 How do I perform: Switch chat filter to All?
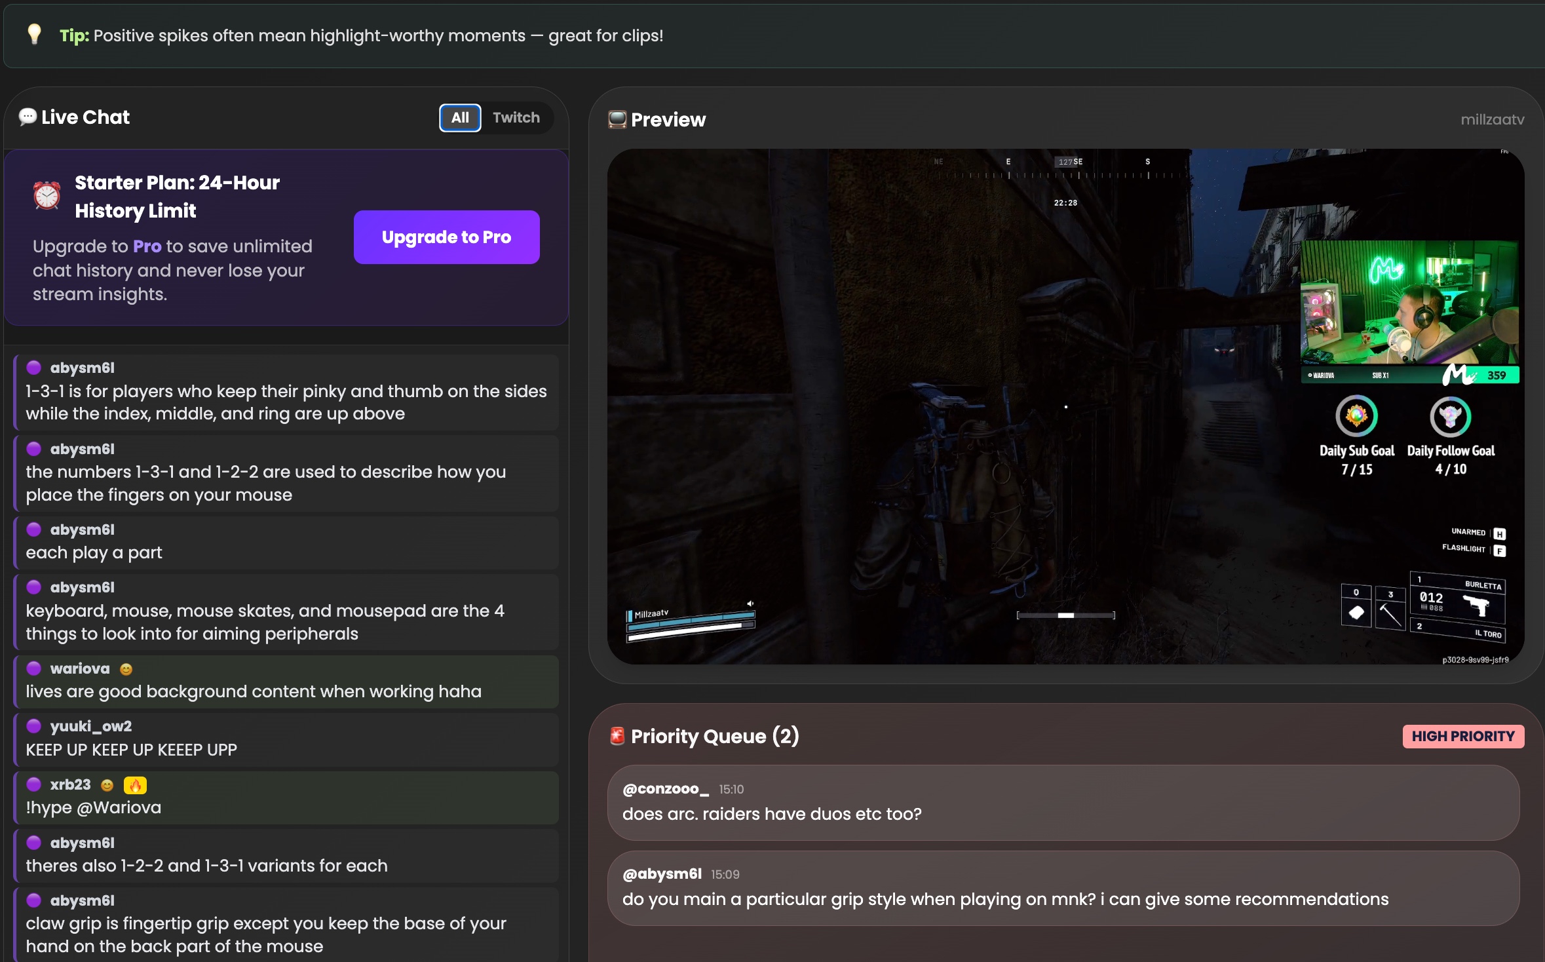pyautogui.click(x=460, y=118)
